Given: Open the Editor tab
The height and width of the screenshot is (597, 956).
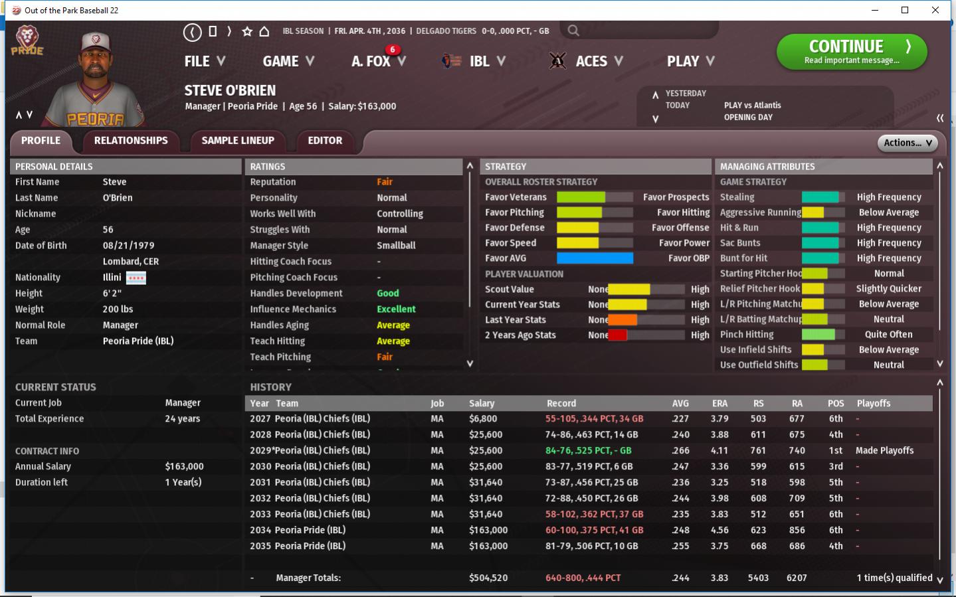Looking at the screenshot, I should (325, 141).
